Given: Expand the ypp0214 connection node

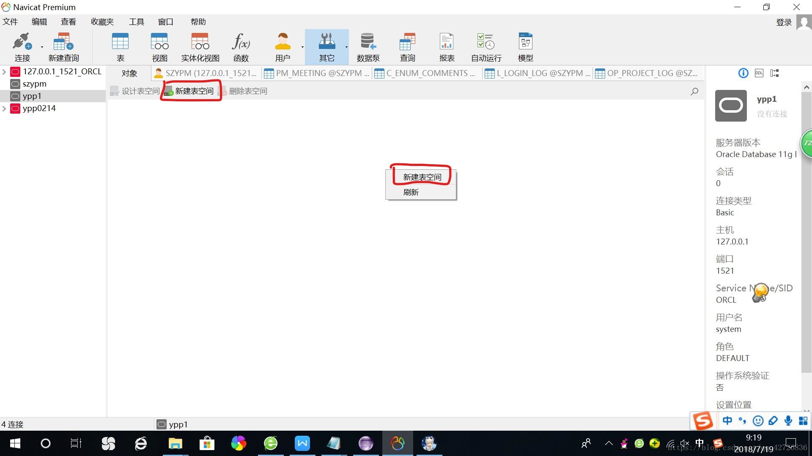Looking at the screenshot, I should 4,109.
